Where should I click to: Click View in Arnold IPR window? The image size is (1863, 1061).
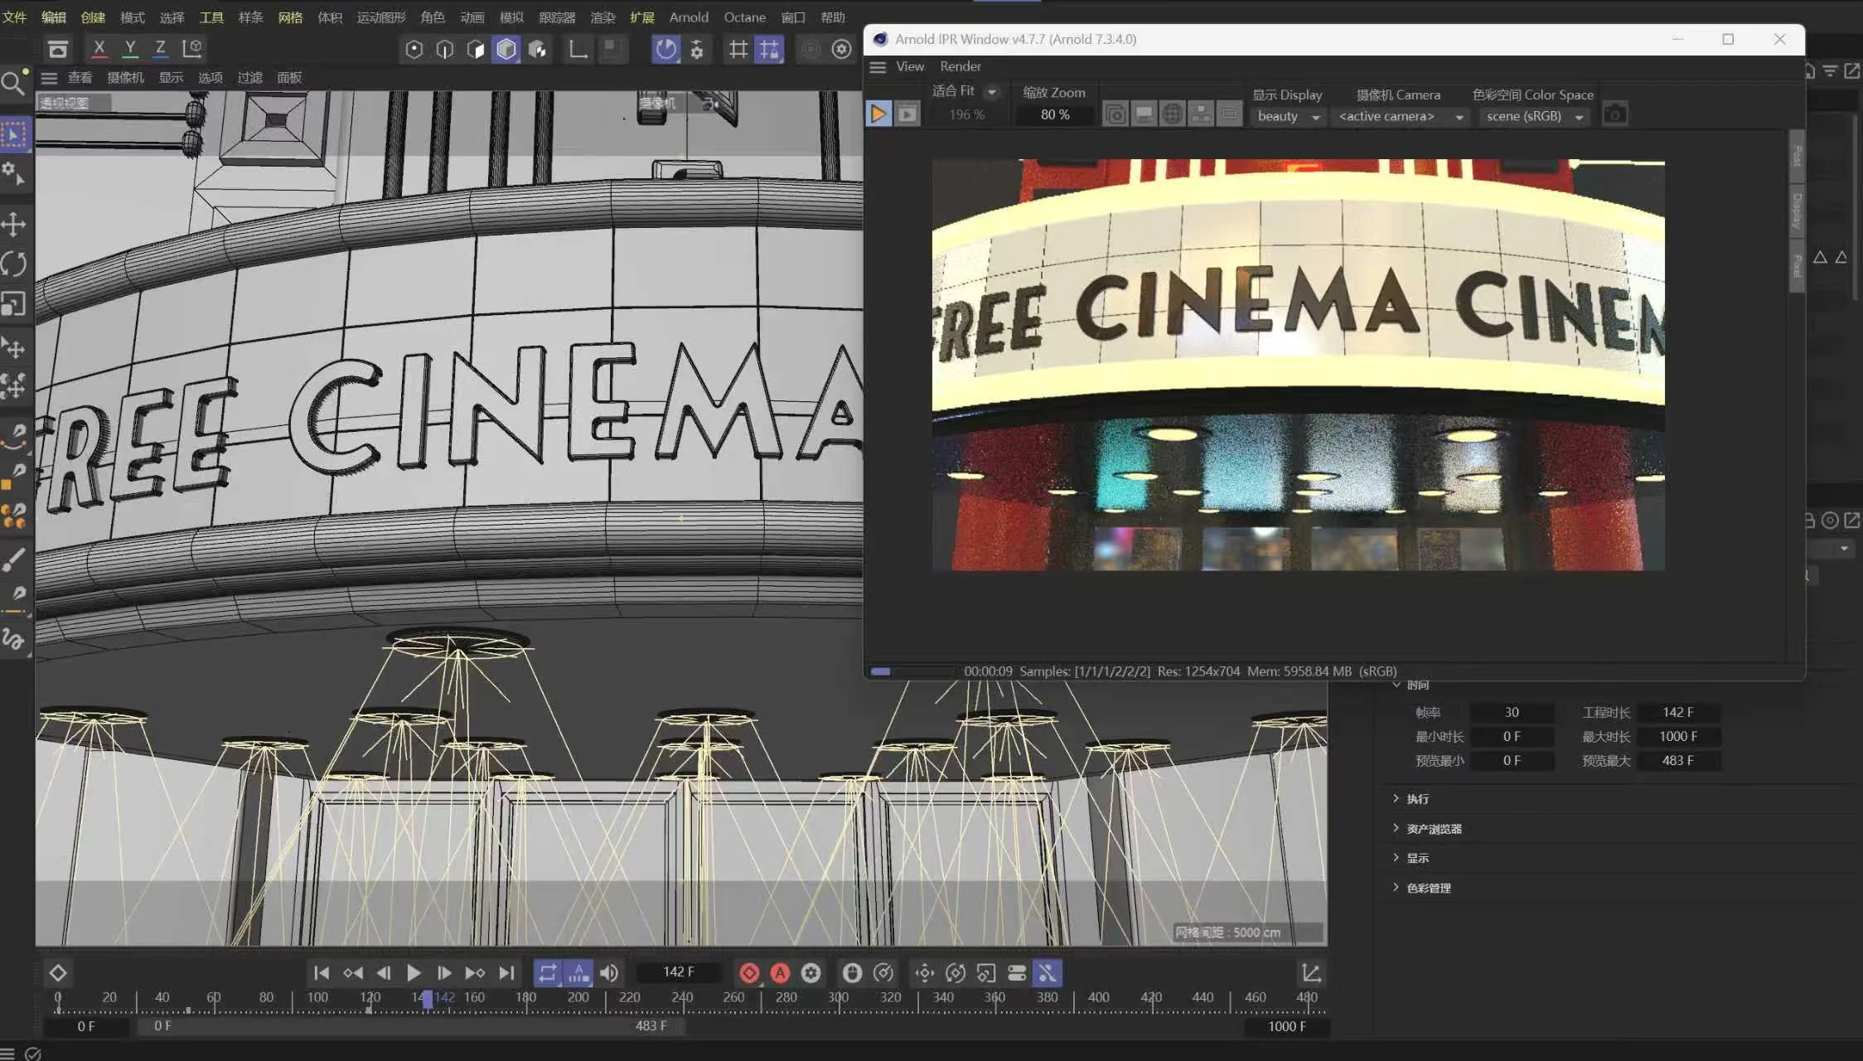[x=909, y=66]
